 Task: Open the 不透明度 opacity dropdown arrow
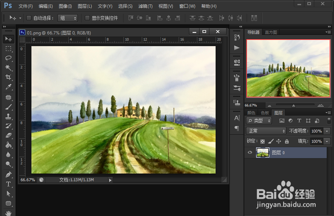click(327, 131)
